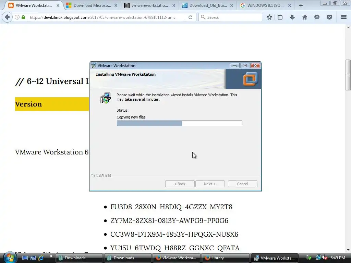Image resolution: width=351 pixels, height=263 pixels.
Task: Open Firefox hamburger menu
Action: coord(344,17)
